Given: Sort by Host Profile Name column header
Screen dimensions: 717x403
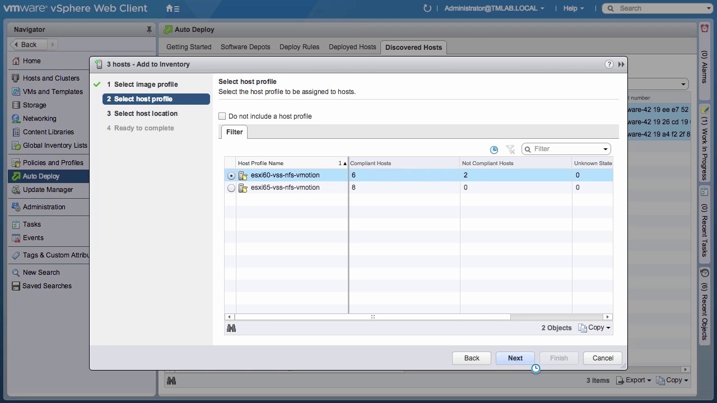Looking at the screenshot, I should point(286,163).
